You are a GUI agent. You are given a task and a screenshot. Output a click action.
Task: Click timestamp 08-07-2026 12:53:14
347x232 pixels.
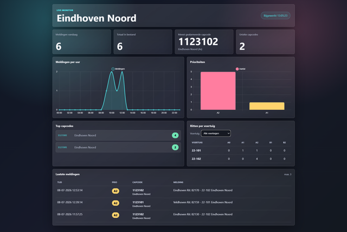[70, 190]
